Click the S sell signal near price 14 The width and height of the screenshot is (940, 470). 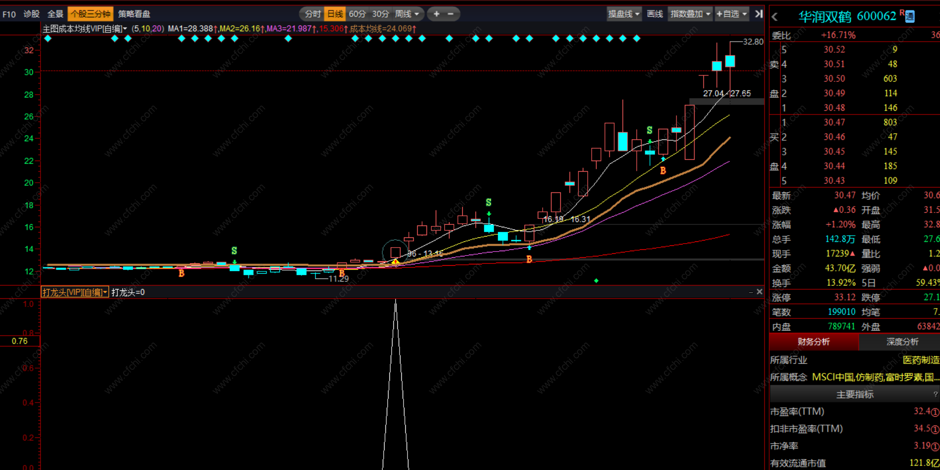click(234, 251)
